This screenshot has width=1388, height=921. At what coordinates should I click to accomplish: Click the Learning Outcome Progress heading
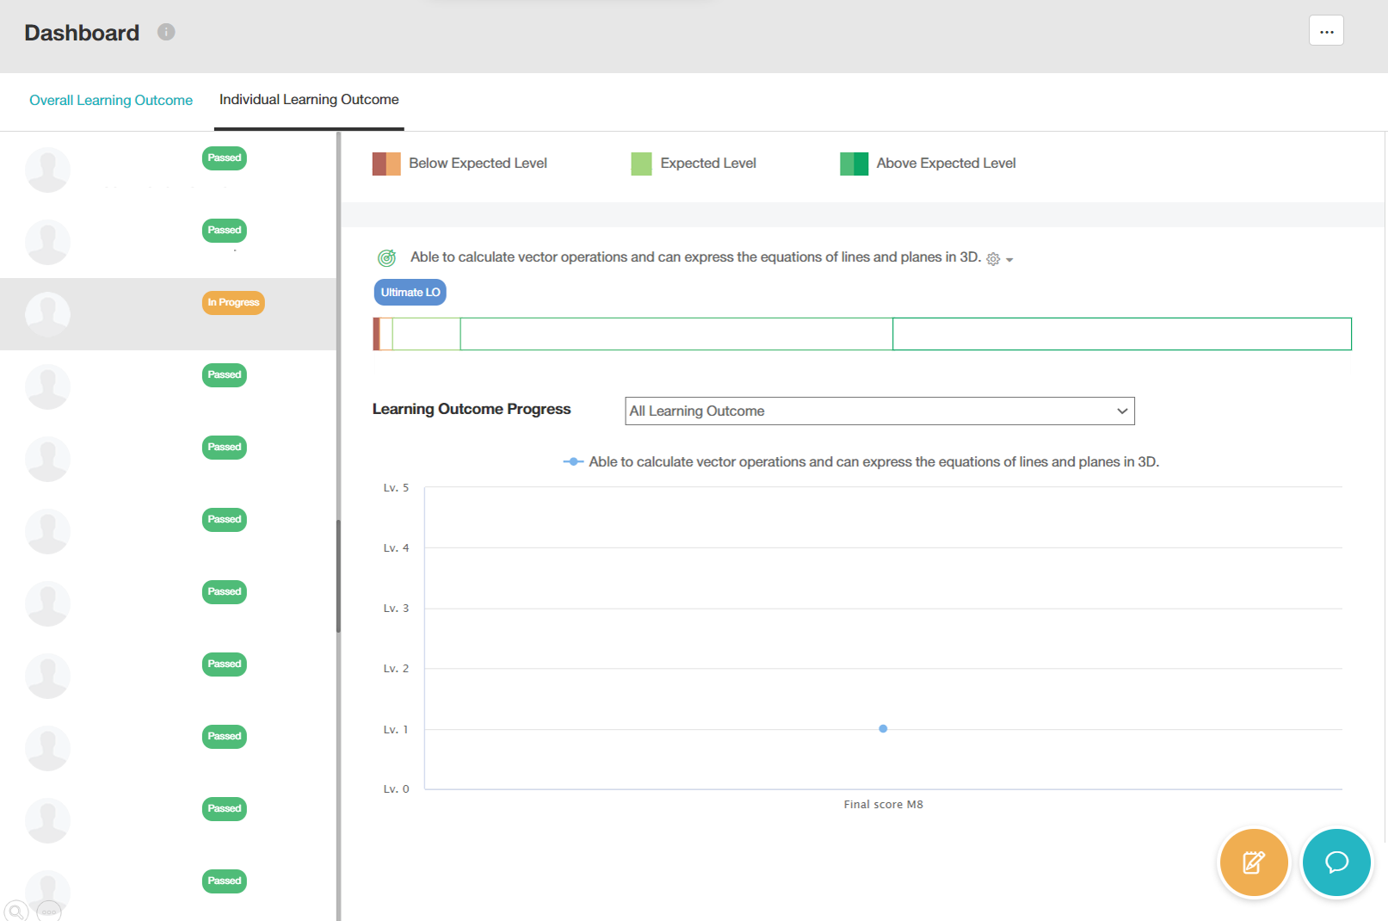pyautogui.click(x=472, y=410)
